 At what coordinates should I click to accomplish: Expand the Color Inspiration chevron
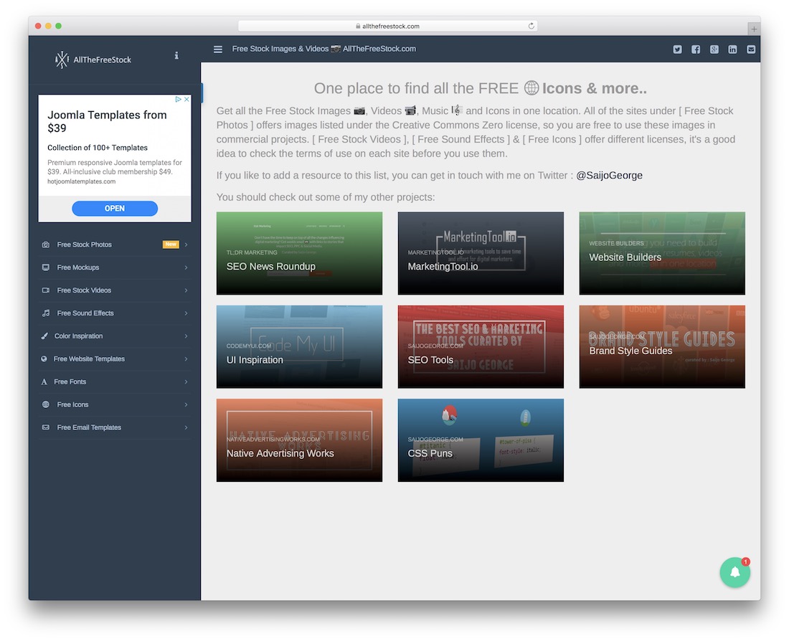(186, 336)
